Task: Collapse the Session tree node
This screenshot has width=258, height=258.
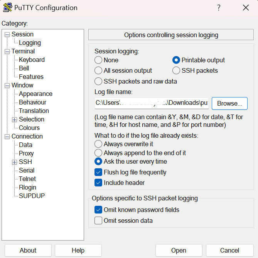Action: point(7,35)
